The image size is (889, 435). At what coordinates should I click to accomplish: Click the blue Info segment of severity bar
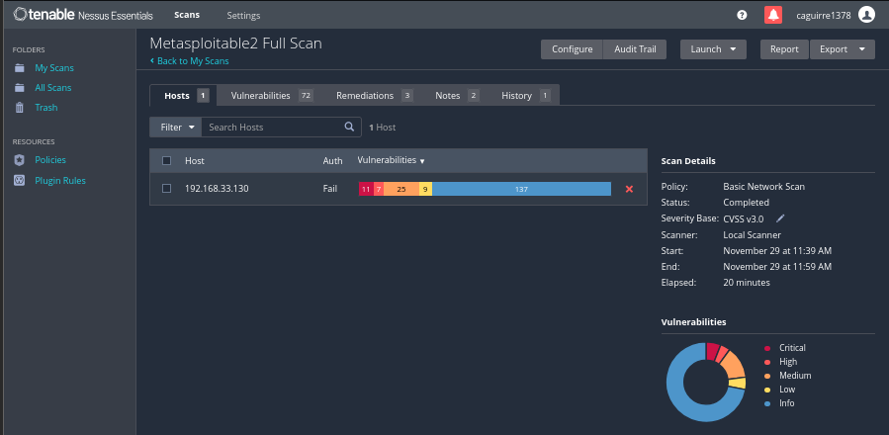[x=521, y=189]
